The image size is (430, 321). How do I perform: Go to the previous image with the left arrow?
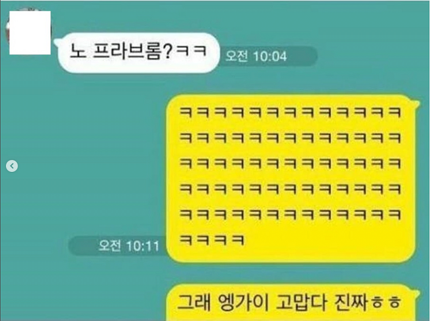12,166
